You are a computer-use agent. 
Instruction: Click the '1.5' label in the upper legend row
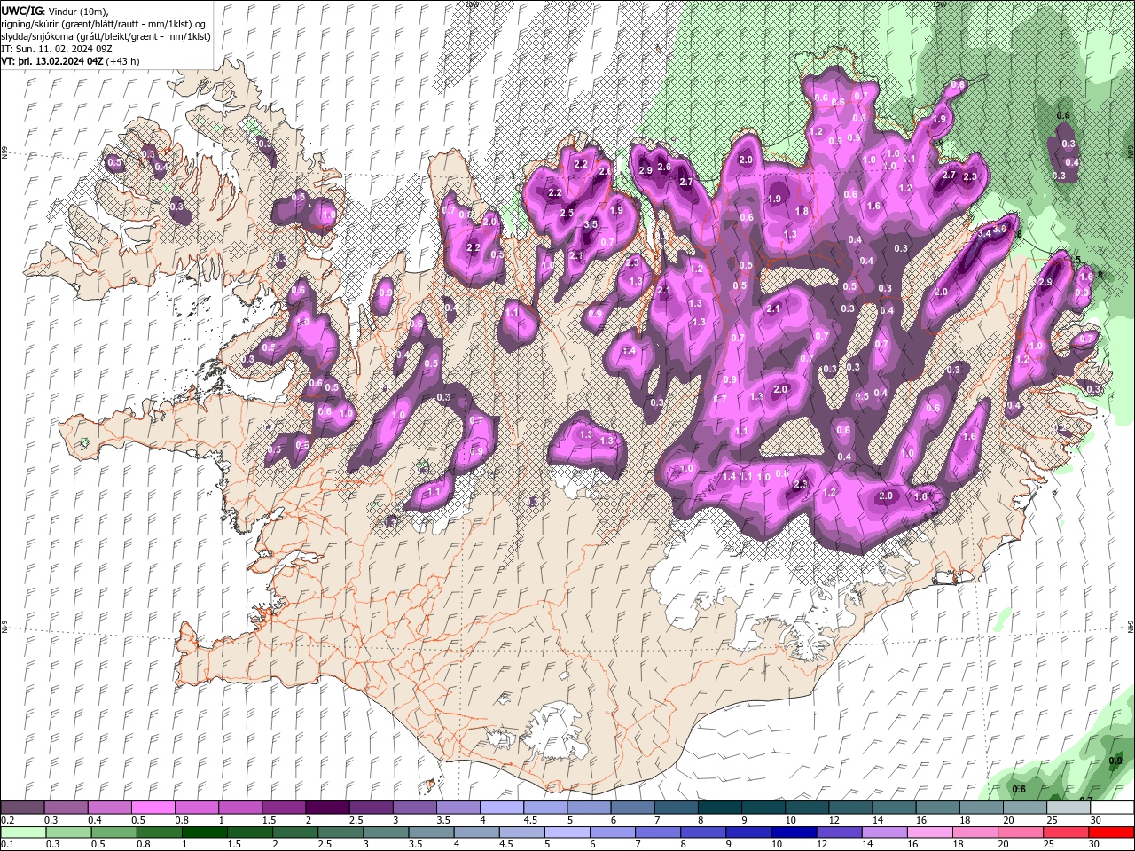[269, 821]
